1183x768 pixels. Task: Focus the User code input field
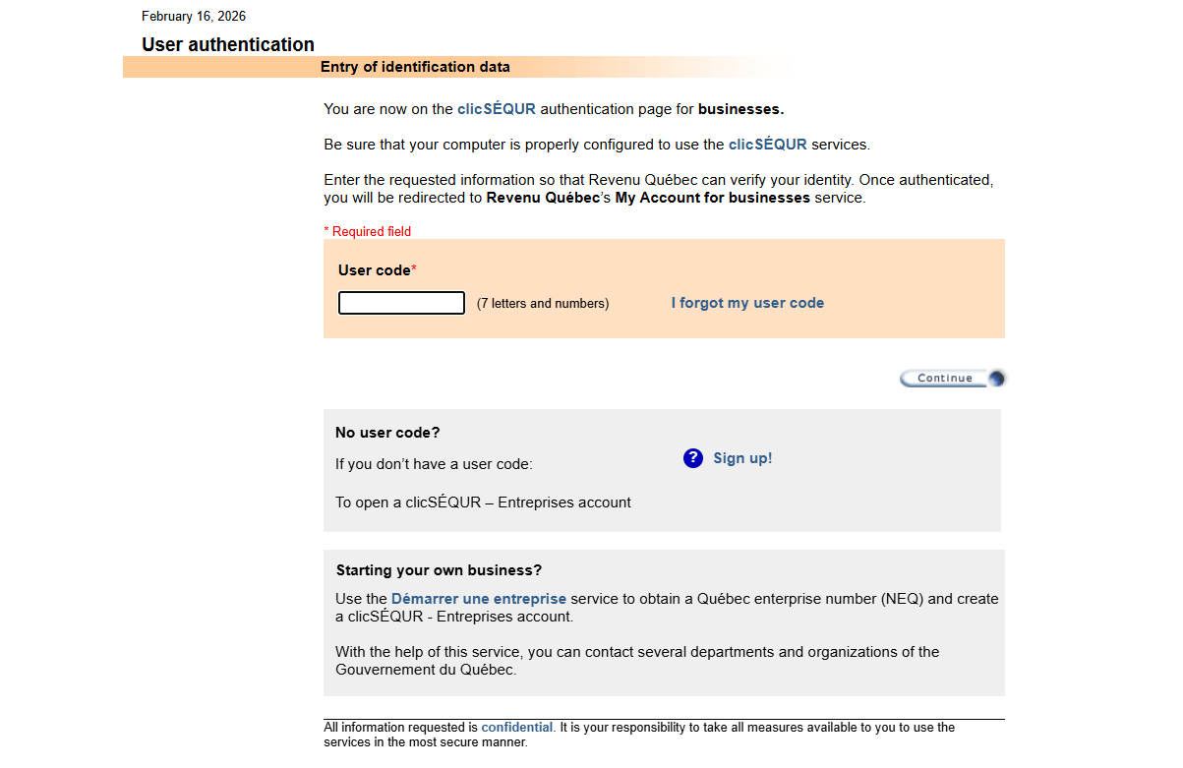click(x=401, y=303)
